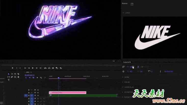This screenshot has width=187, height=105.
Task: Click the blue timeline timecode
Action: (x=30, y=75)
